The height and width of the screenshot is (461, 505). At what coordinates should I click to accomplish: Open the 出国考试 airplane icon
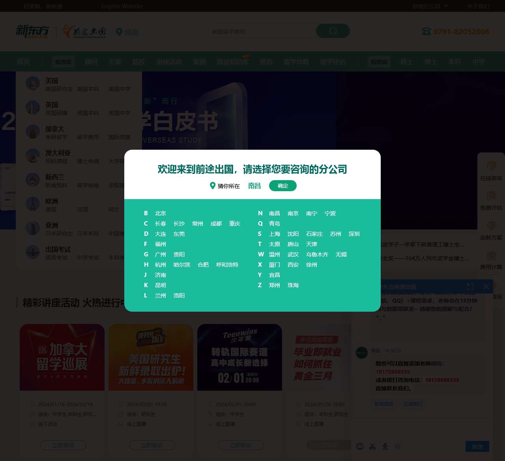point(33,252)
